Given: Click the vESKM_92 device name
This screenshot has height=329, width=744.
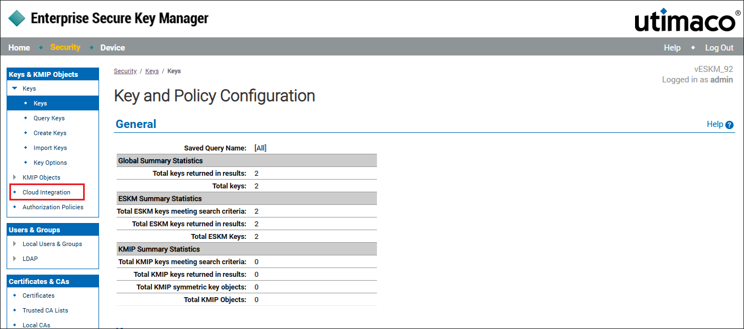Looking at the screenshot, I should (714, 69).
